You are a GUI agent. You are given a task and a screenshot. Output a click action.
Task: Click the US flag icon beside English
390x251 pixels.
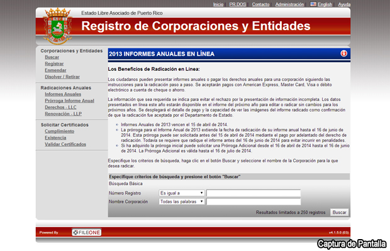[313, 4]
